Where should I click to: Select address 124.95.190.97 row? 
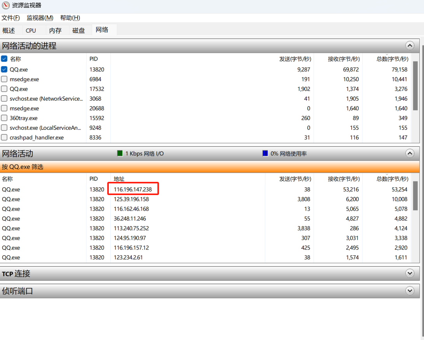click(x=206, y=238)
